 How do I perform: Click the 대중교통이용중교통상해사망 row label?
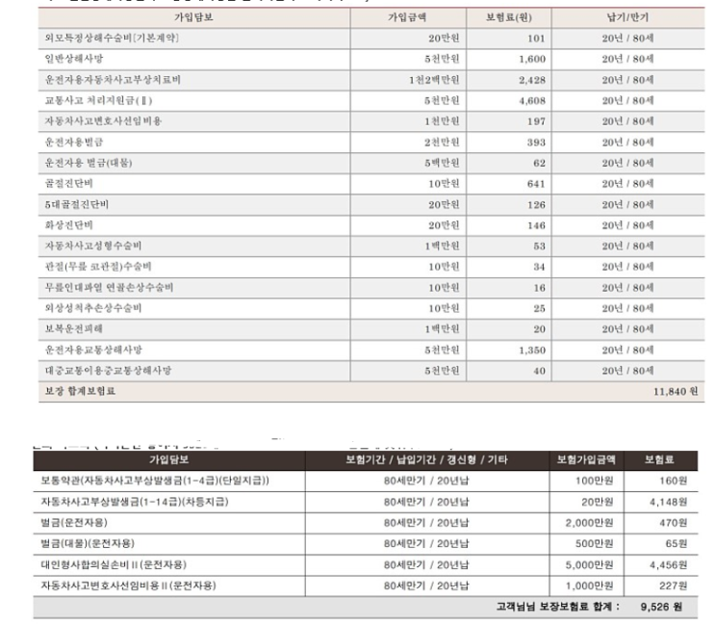coord(108,371)
